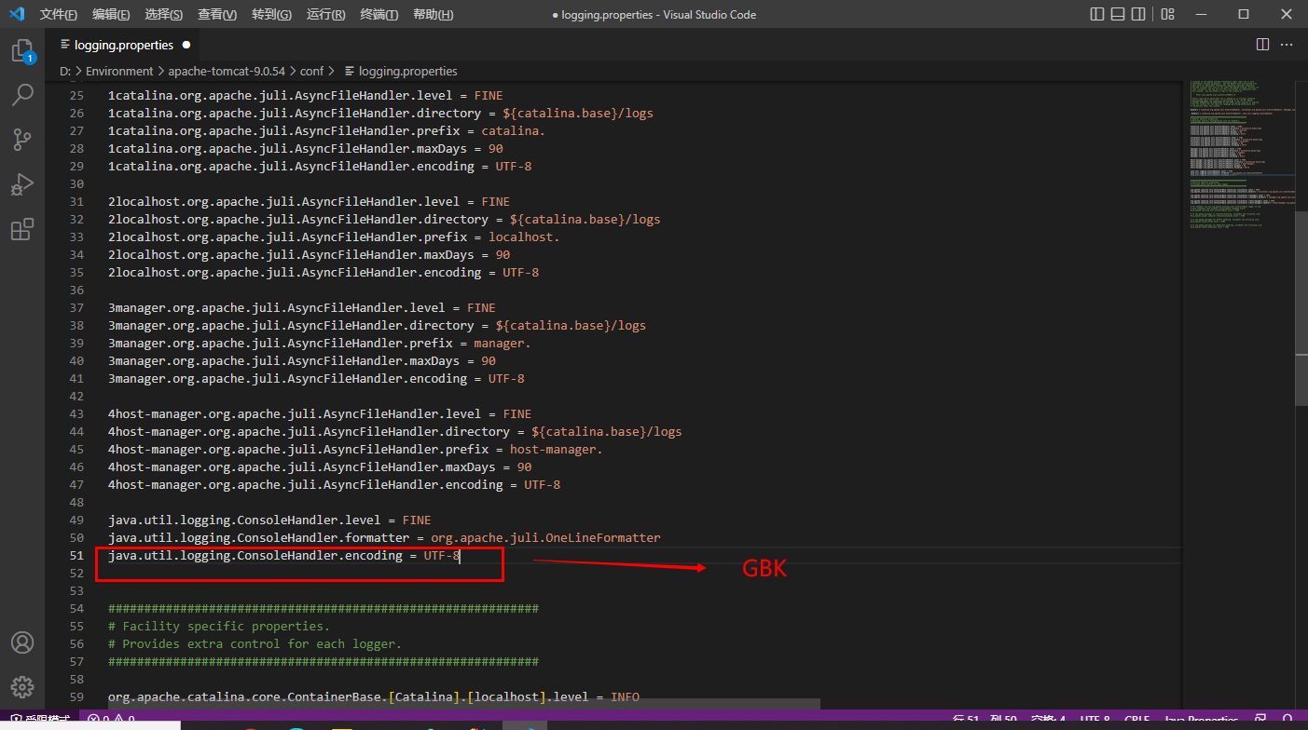Open the 帮助(H) menu

click(433, 15)
